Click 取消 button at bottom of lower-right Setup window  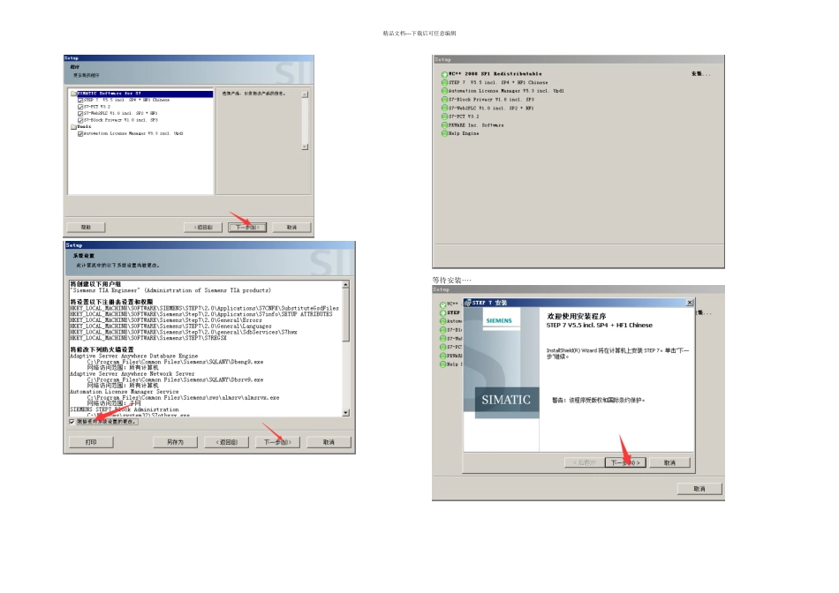point(699,489)
